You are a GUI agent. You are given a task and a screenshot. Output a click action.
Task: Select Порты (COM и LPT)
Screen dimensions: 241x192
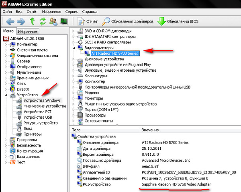[102, 109]
